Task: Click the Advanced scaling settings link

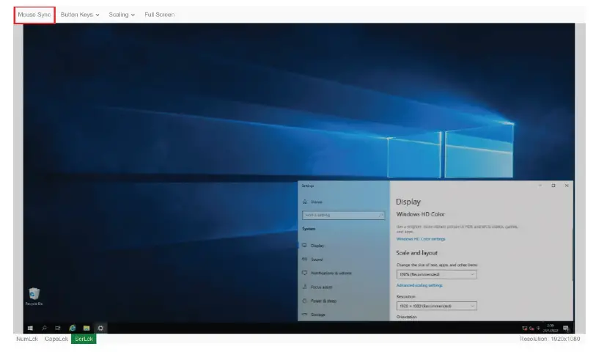Action: pyautogui.click(x=419, y=285)
